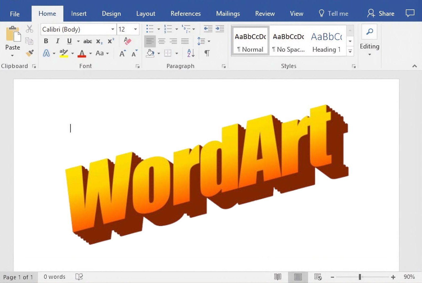Open line and paragraph spacing
422x283 pixels.
click(201, 41)
